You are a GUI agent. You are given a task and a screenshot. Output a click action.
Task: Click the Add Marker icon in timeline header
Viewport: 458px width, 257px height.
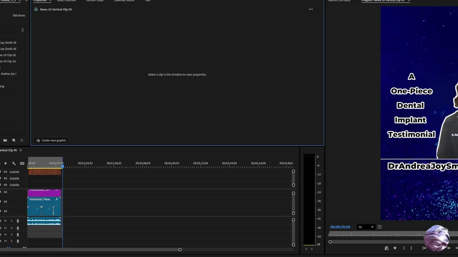coord(5,163)
